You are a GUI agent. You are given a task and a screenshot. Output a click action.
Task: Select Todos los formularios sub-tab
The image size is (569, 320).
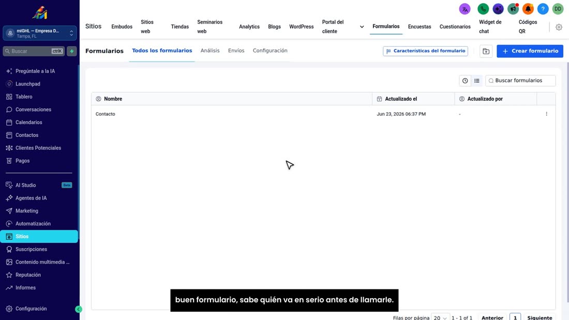click(162, 51)
